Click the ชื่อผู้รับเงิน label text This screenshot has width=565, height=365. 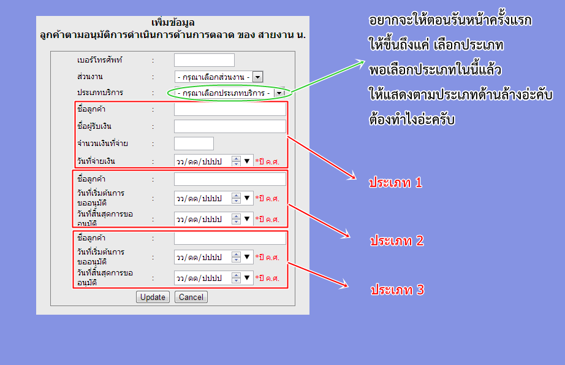[x=94, y=126]
